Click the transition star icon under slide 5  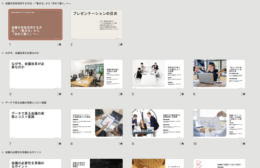182,94
